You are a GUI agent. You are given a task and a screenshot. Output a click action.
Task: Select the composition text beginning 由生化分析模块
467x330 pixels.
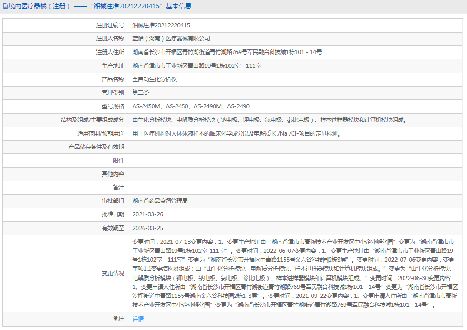(x=269, y=120)
